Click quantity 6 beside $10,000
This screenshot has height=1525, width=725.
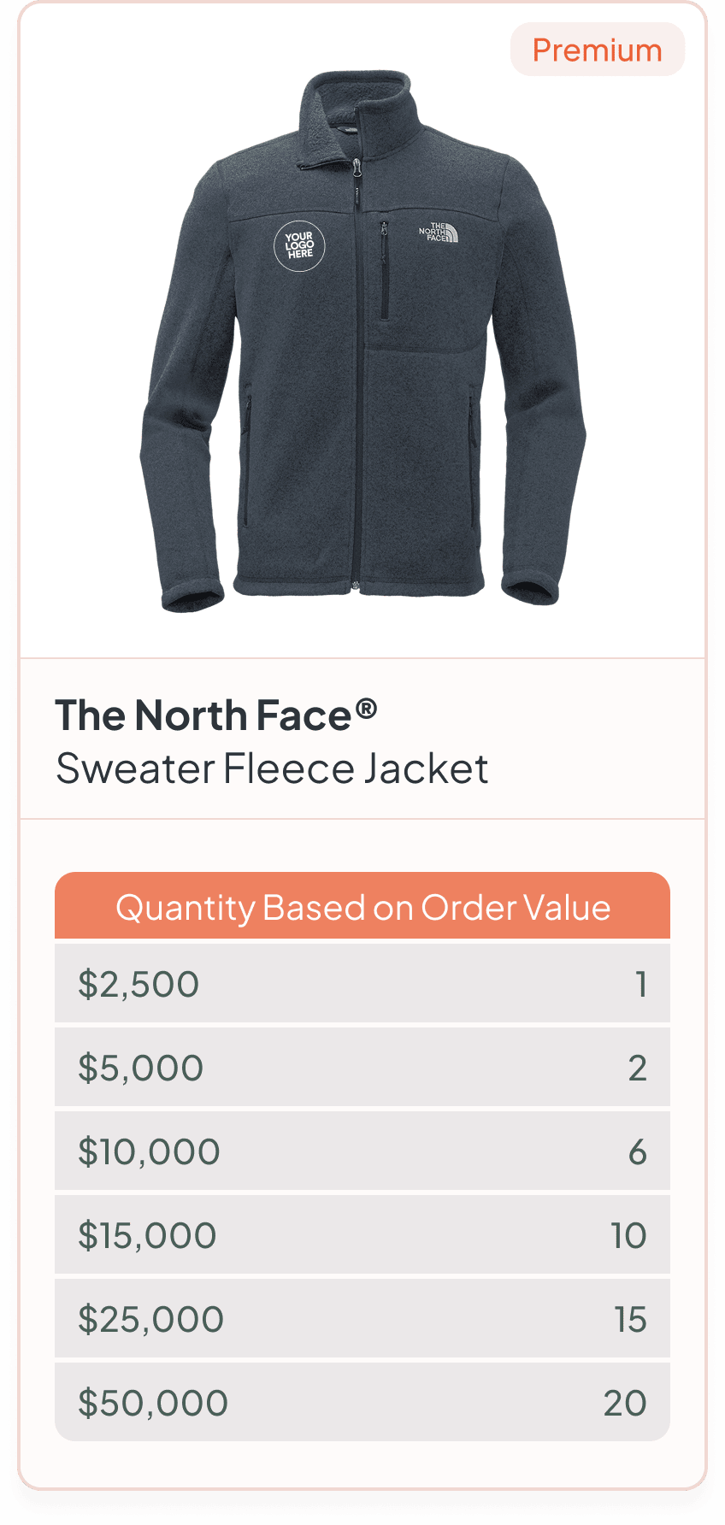pyautogui.click(x=638, y=1151)
